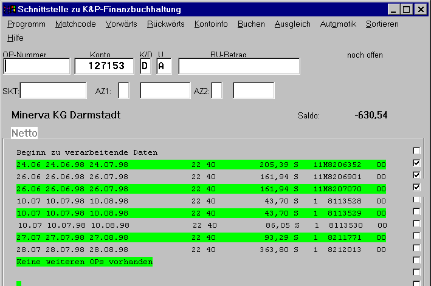Uncheck the checkbox for row 11M8206352
This screenshot has height=286, width=431.
[416, 163]
